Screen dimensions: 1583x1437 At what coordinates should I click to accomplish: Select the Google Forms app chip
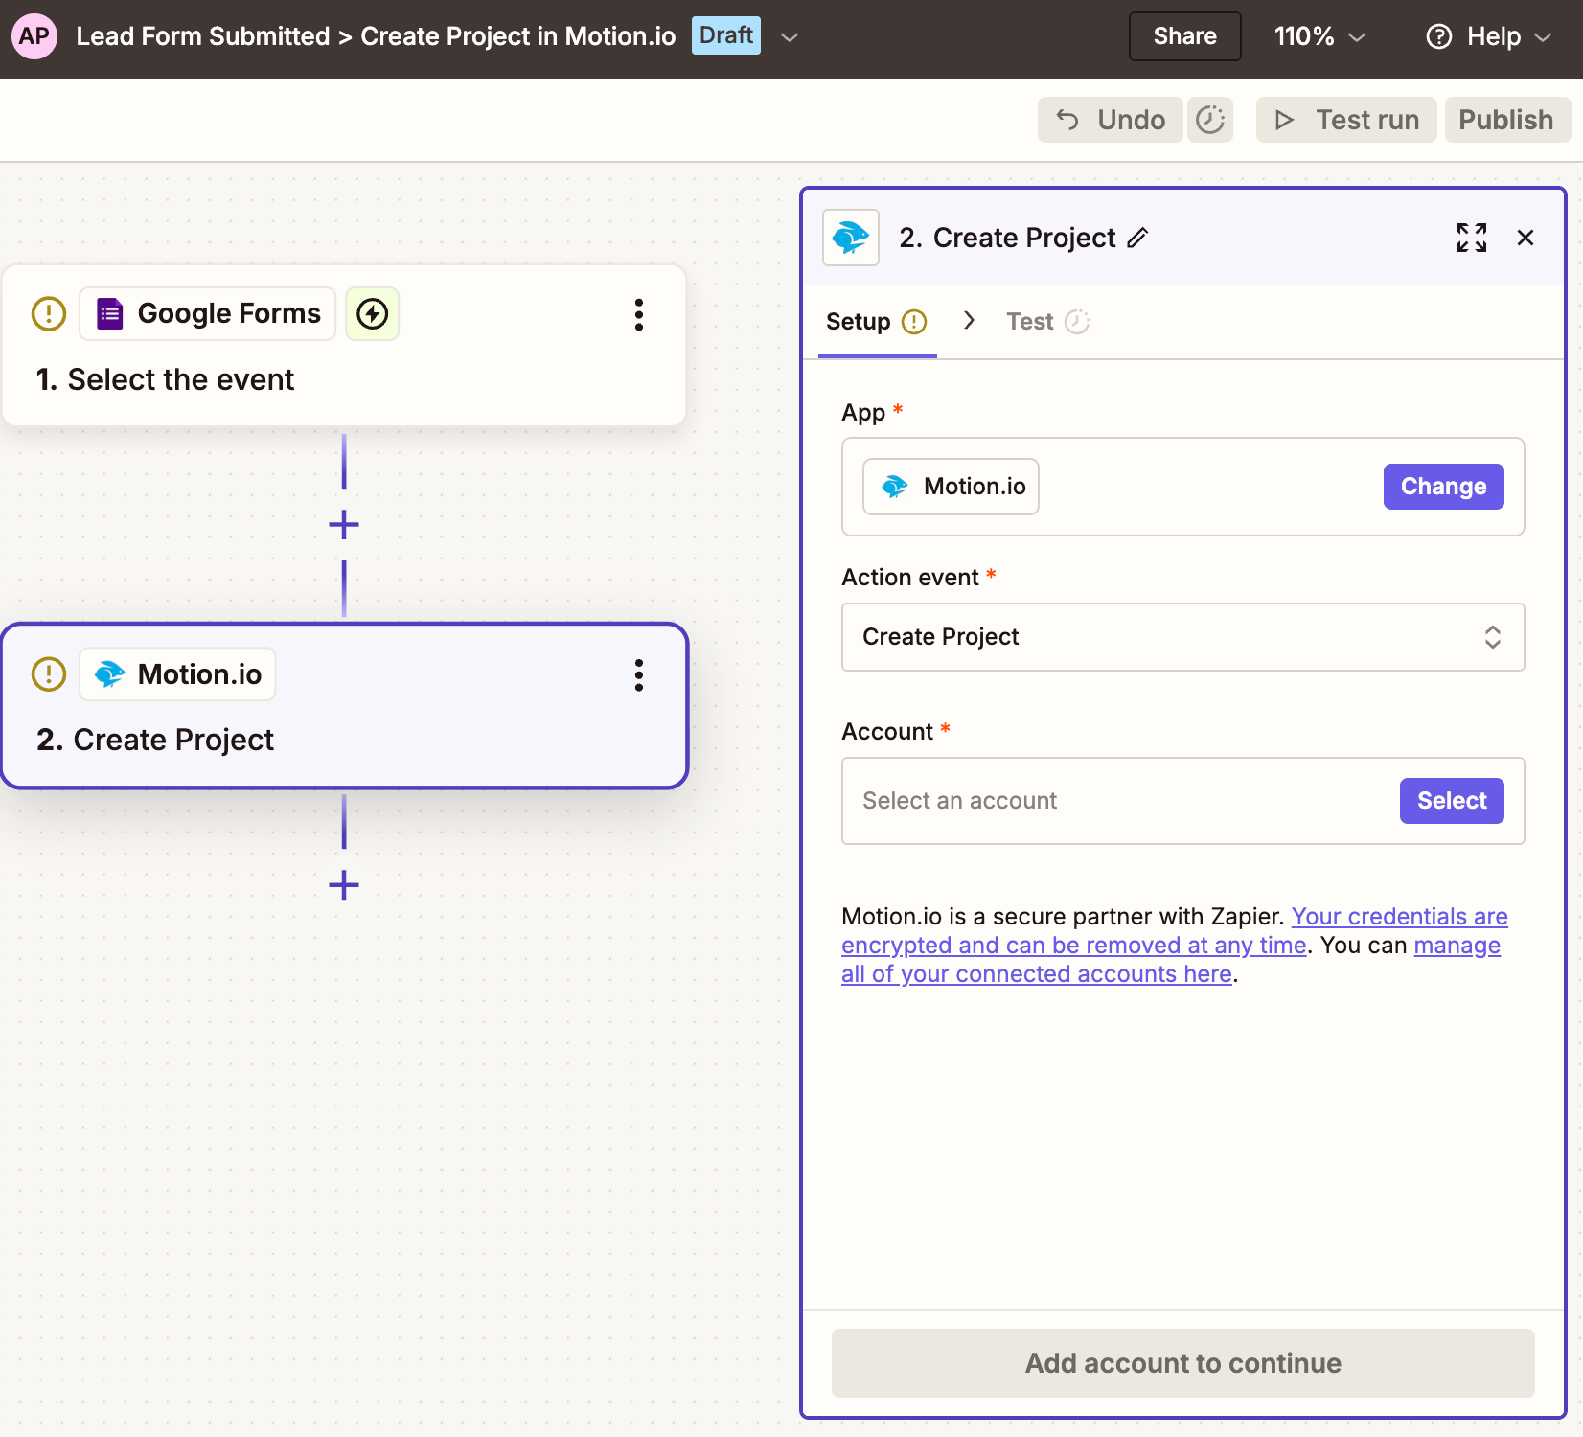pyautogui.click(x=208, y=313)
